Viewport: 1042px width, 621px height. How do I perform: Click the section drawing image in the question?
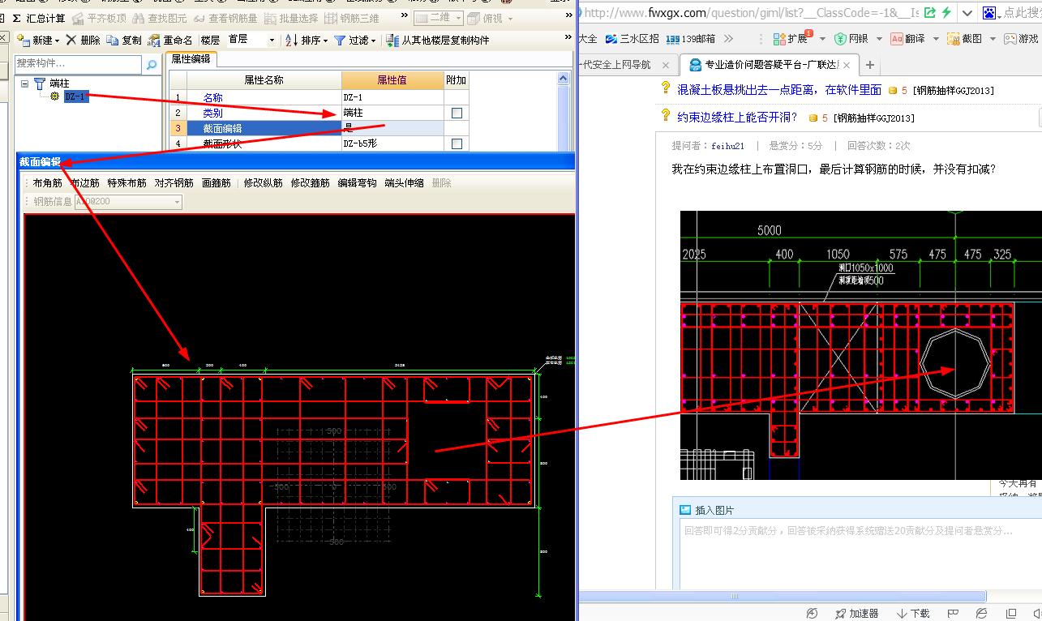click(860, 345)
